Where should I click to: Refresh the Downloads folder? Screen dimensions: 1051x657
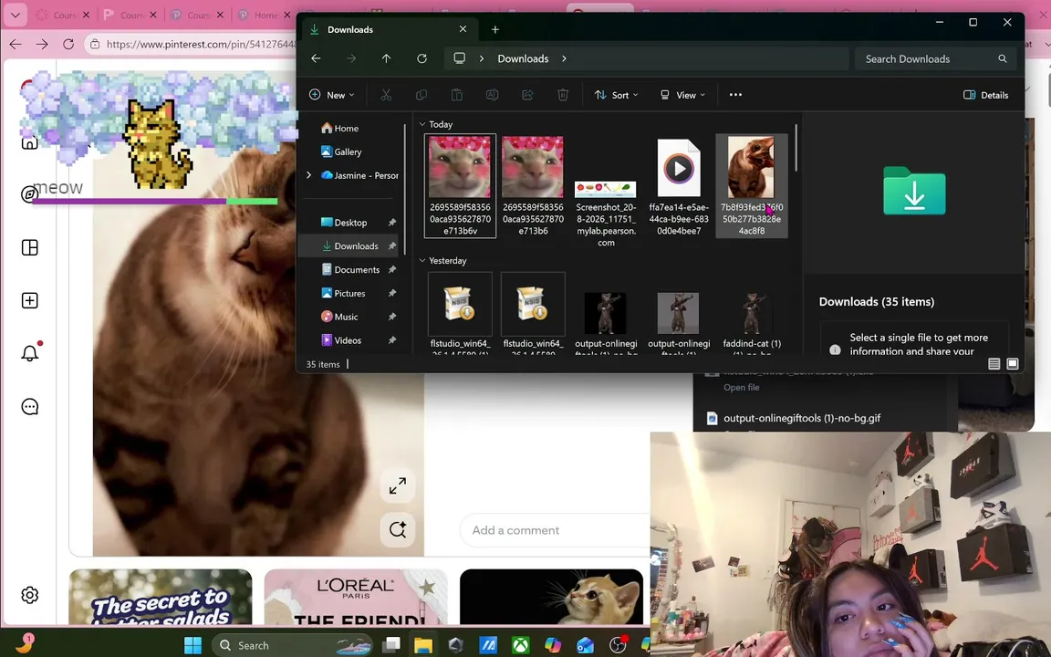[421, 58]
